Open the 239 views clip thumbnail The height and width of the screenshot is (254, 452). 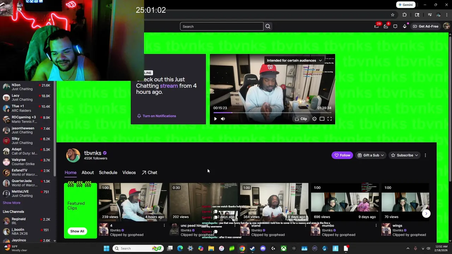click(x=133, y=202)
